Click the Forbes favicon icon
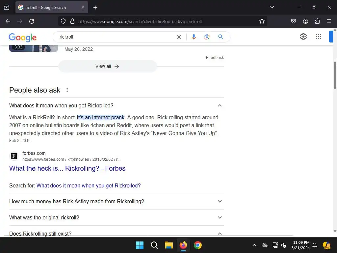The width and height of the screenshot is (337, 253). tap(14, 156)
